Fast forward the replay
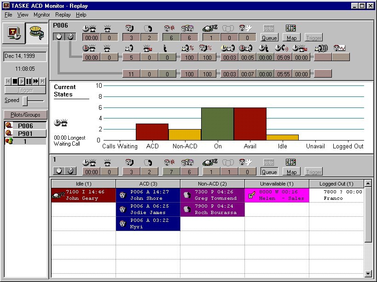The image size is (377, 282). tap(35, 81)
